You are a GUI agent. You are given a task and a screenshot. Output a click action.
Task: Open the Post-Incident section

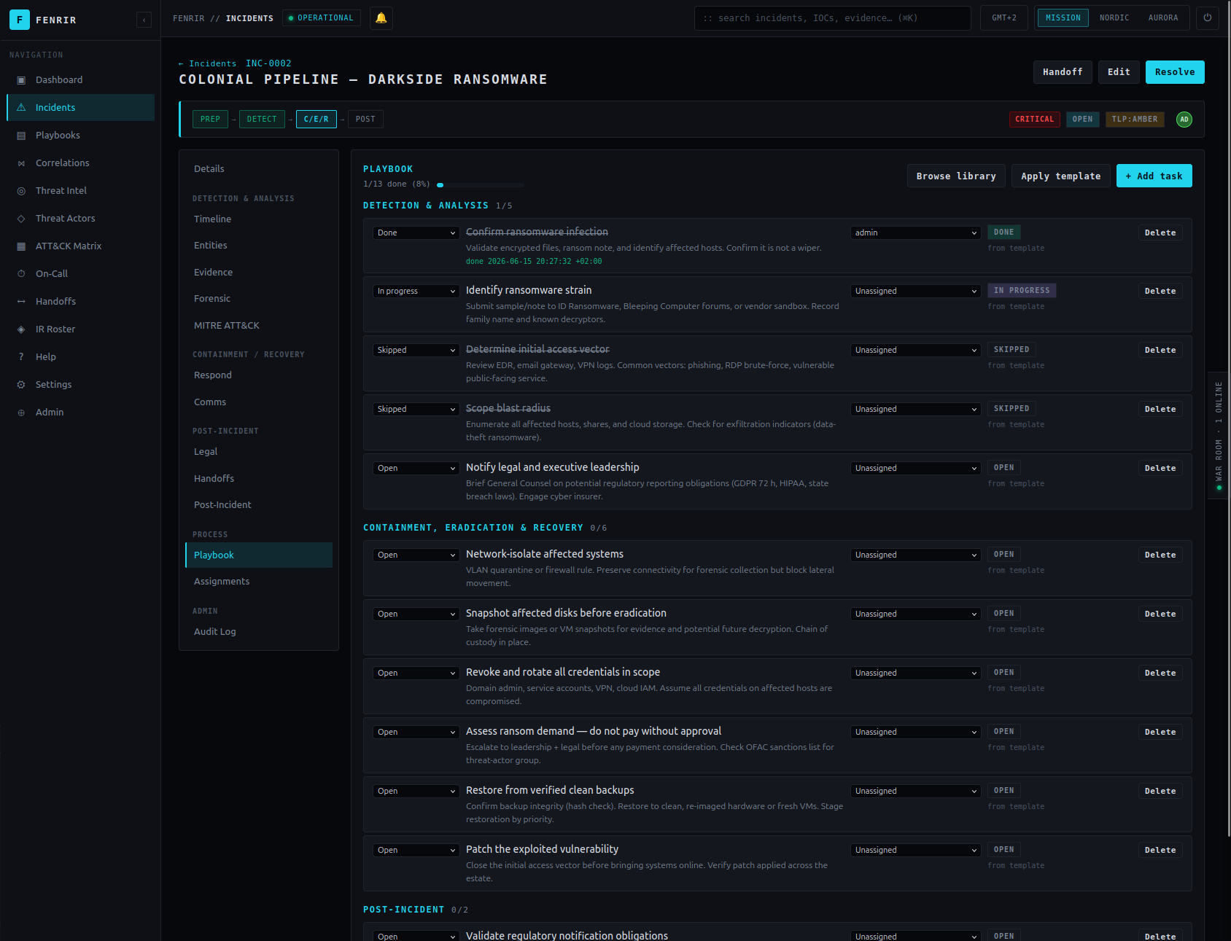point(259,505)
